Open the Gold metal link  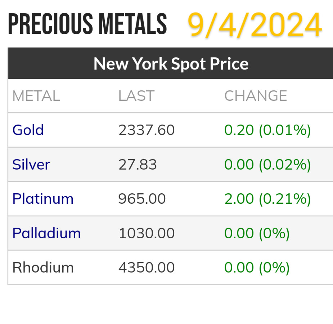coord(28,130)
